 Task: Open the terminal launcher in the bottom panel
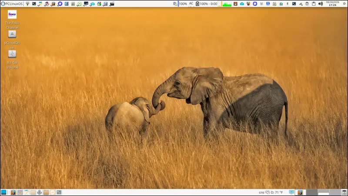click(59, 192)
